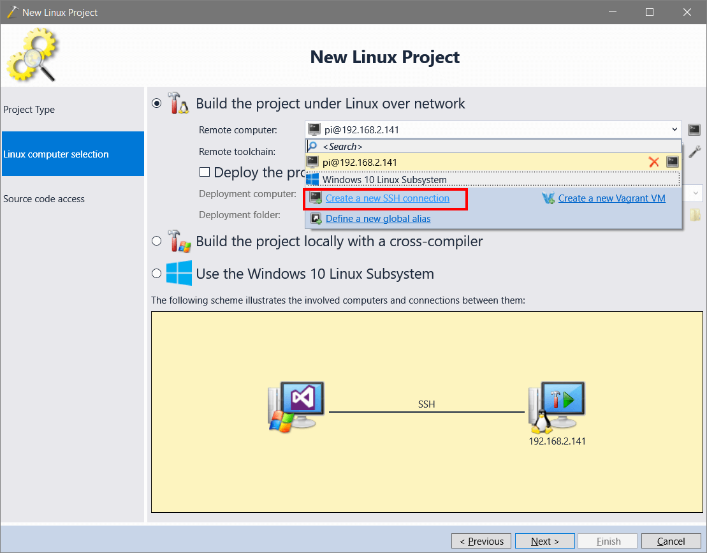Delete the pi@192.168.2.141 connection with red X

pyautogui.click(x=653, y=162)
